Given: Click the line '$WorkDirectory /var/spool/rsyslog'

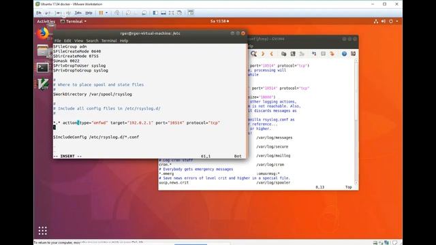Looking at the screenshot, I should 93,94.
